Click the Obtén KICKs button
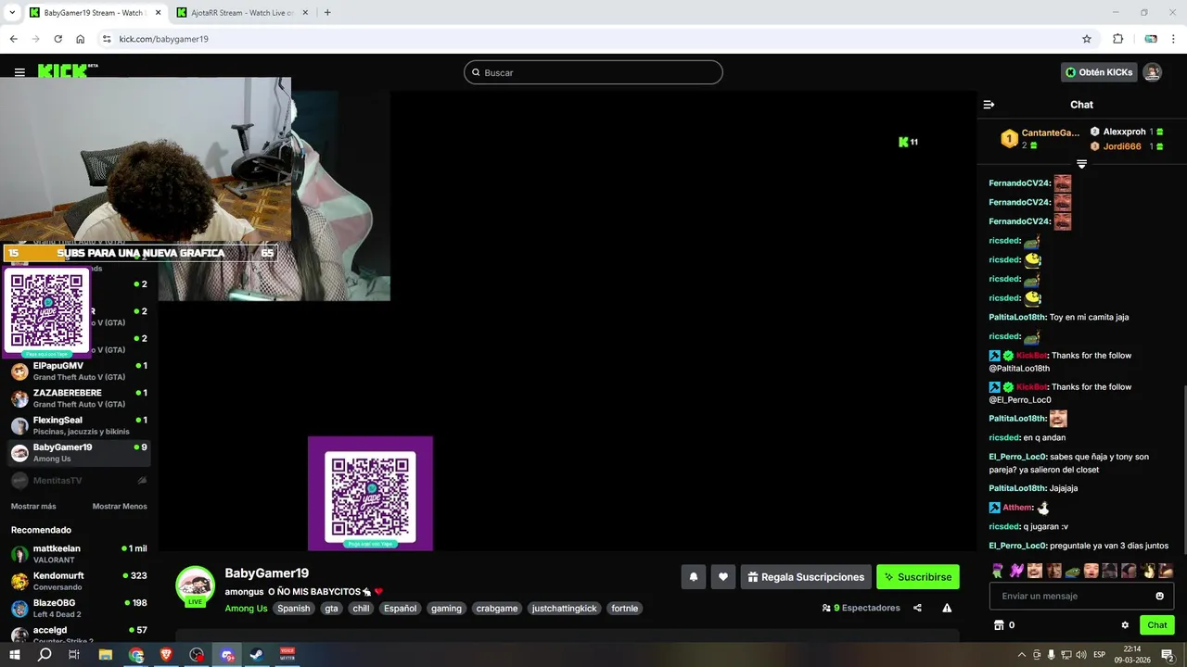Image resolution: width=1187 pixels, height=667 pixels. (x=1099, y=72)
